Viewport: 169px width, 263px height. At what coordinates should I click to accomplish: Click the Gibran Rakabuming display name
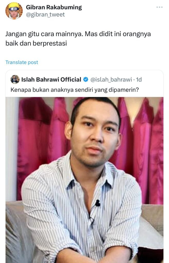pyautogui.click(x=54, y=7)
